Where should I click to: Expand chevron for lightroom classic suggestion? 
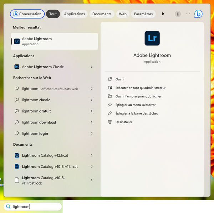(91, 100)
